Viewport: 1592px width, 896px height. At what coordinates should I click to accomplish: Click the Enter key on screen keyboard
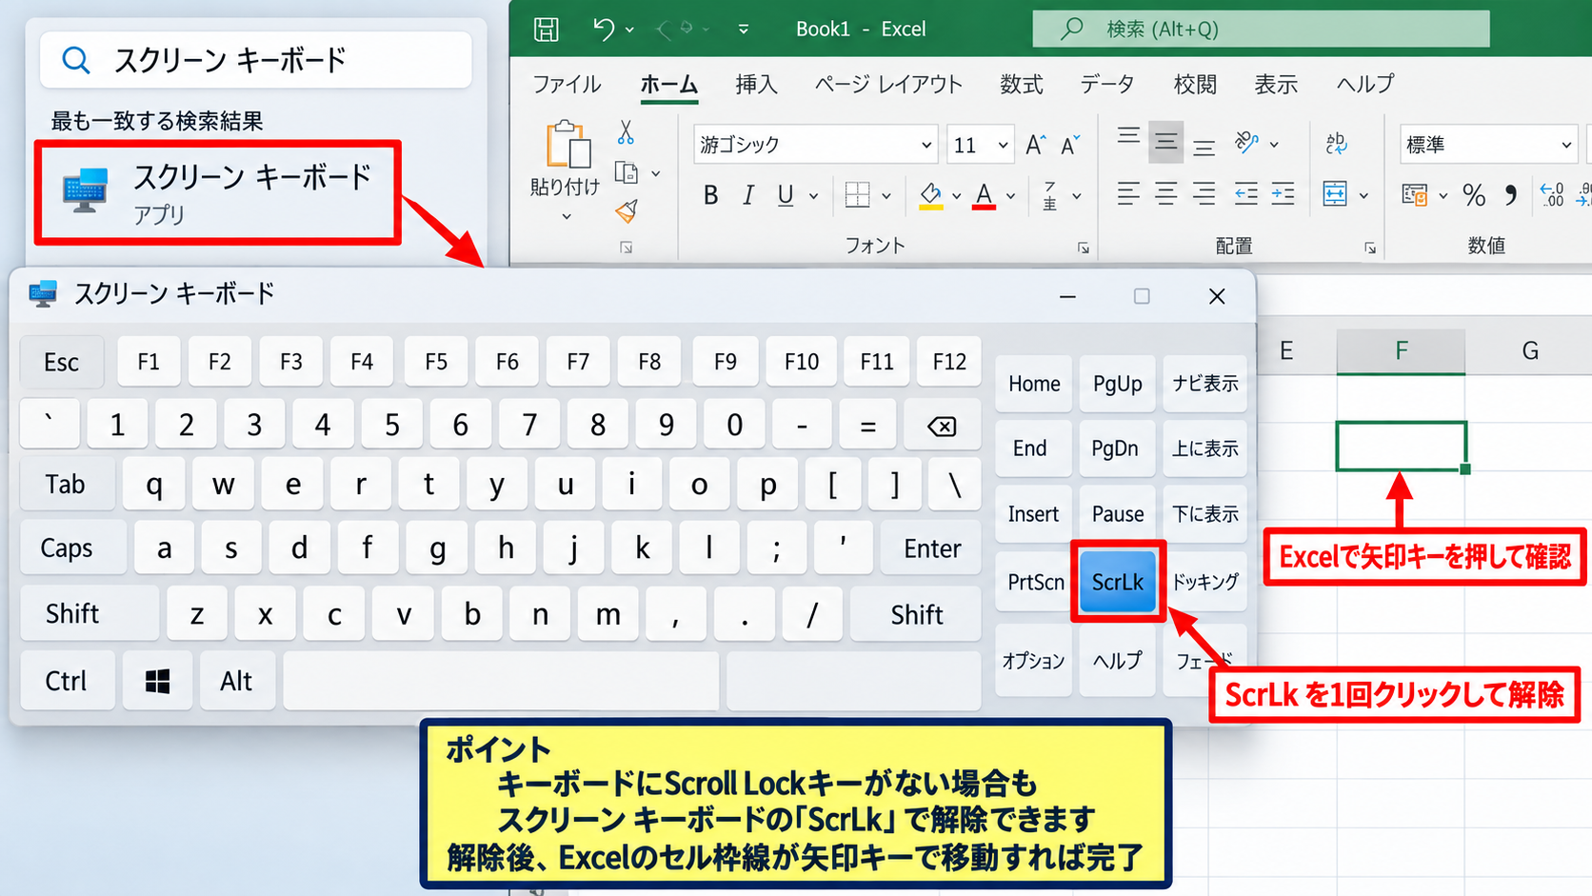[931, 548]
